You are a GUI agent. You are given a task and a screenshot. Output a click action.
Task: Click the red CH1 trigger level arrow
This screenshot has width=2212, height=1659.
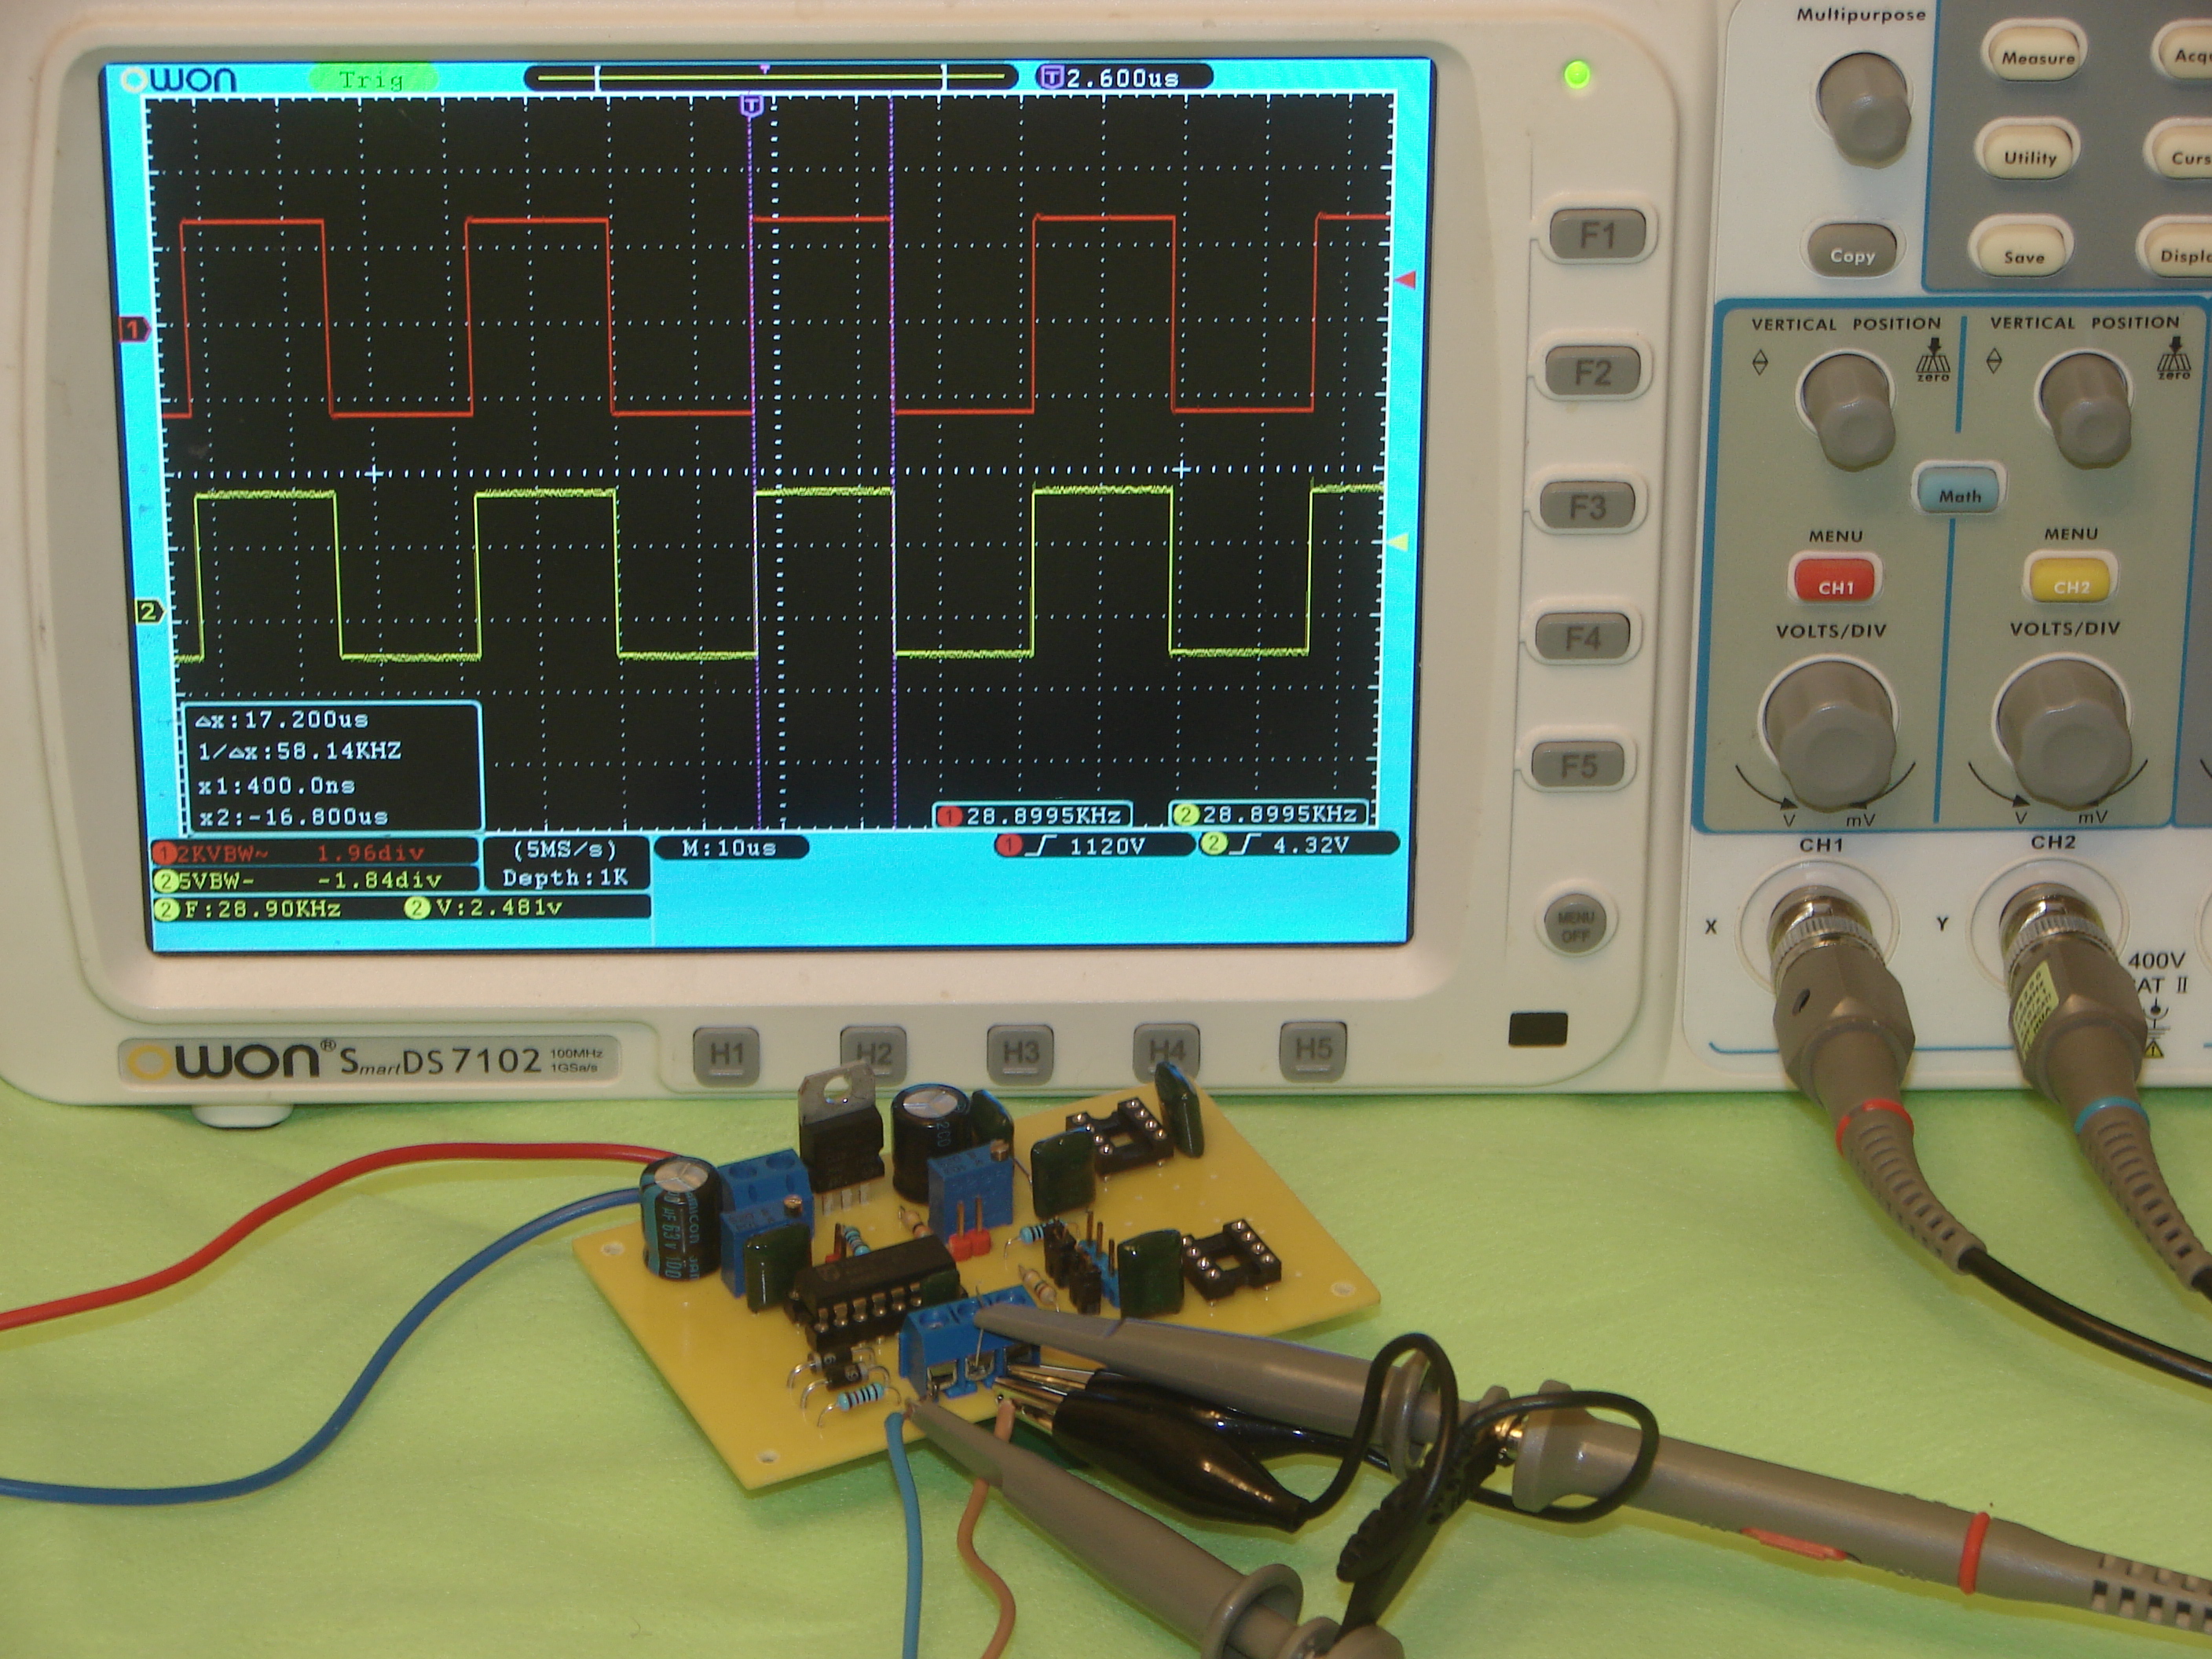coord(1406,279)
